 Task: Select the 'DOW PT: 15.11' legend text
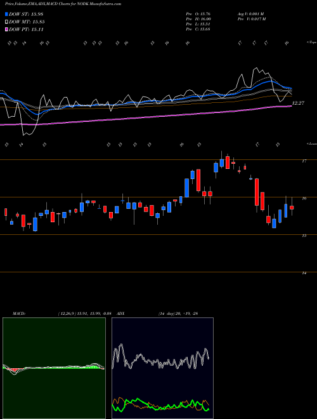tap(26, 29)
